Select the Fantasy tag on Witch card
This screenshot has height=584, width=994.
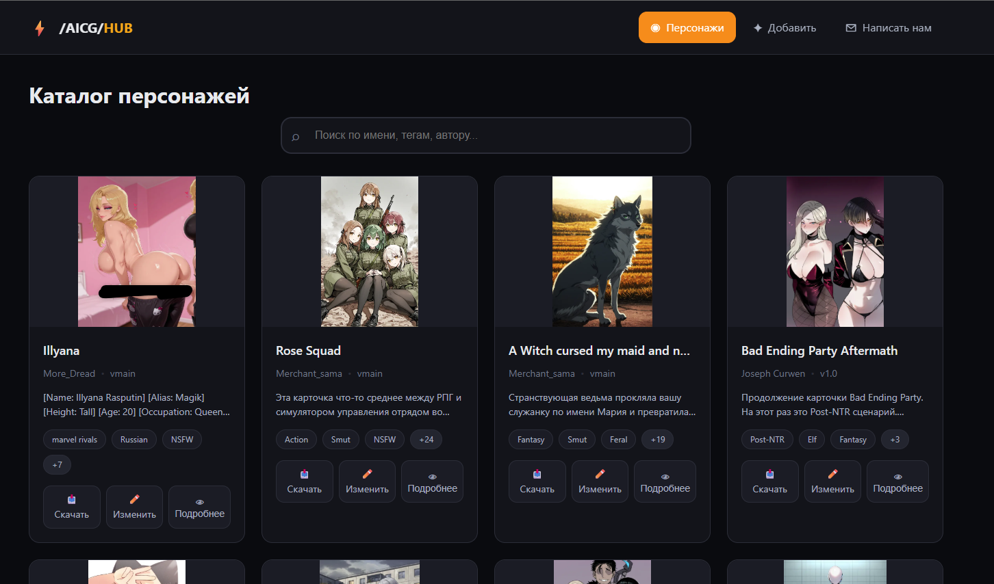point(531,440)
